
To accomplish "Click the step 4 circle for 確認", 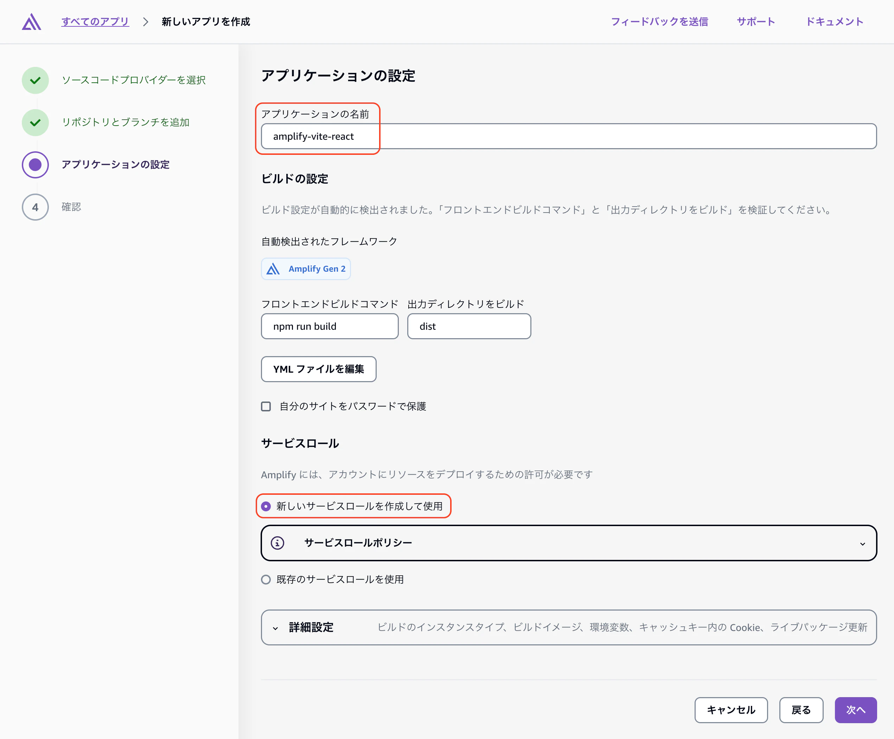I will [x=35, y=207].
